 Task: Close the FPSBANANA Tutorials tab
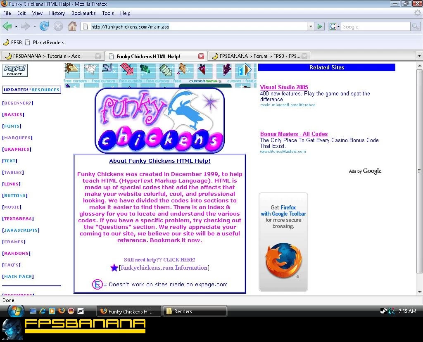(98, 56)
